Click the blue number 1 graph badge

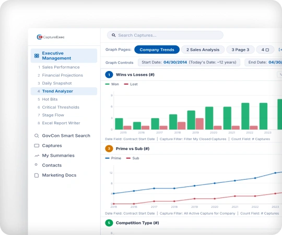(x=109, y=75)
